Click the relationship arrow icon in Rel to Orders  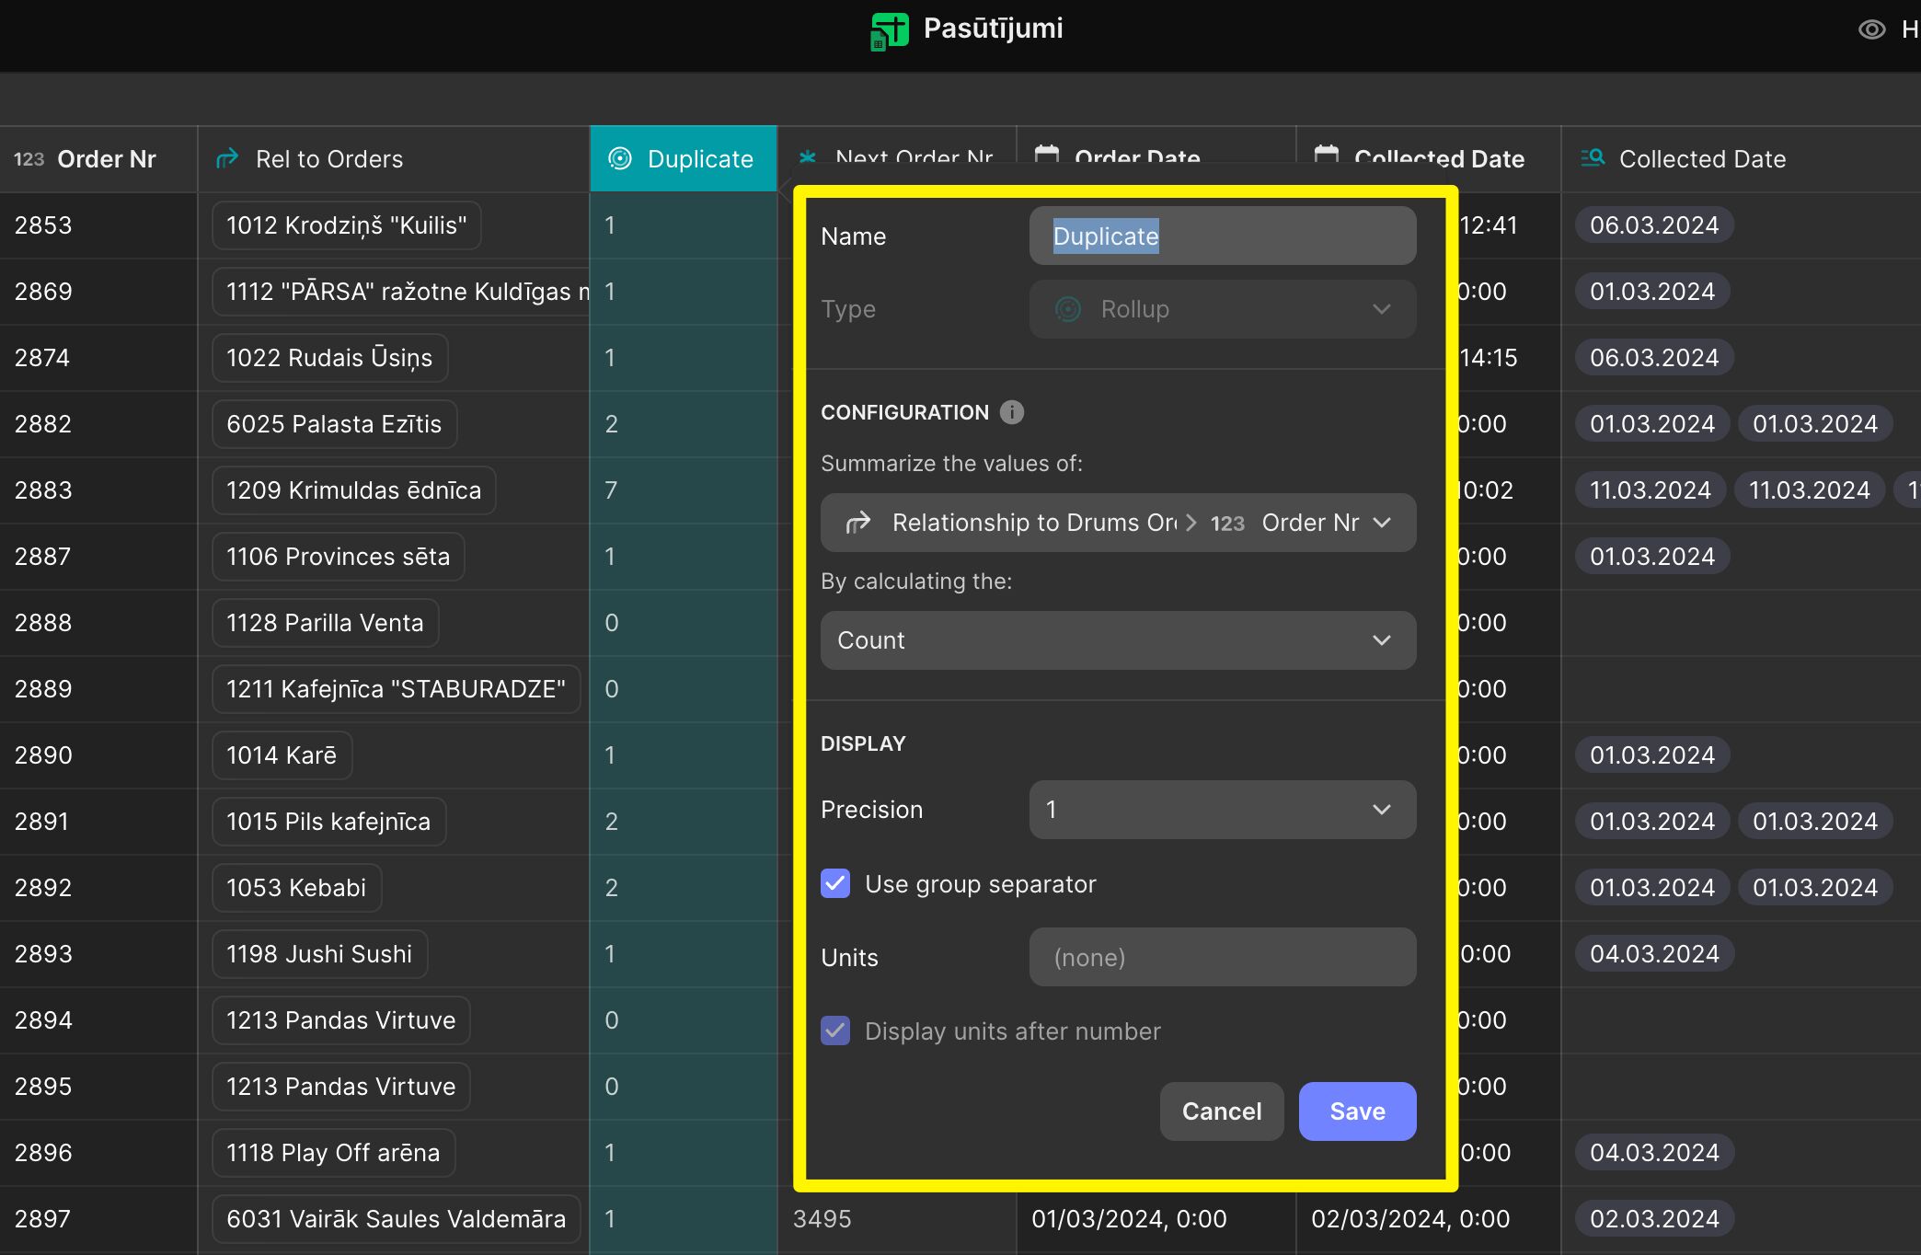(227, 158)
